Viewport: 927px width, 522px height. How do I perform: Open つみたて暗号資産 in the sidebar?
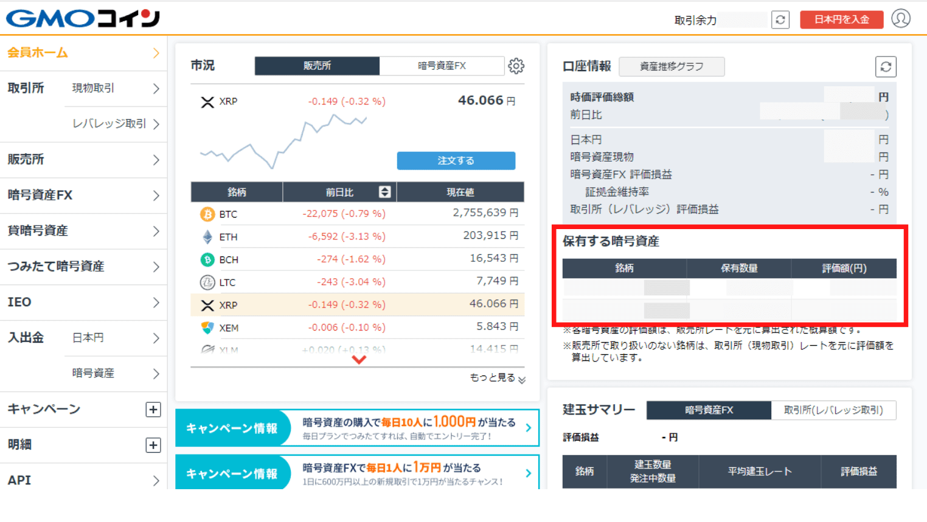tap(83, 267)
